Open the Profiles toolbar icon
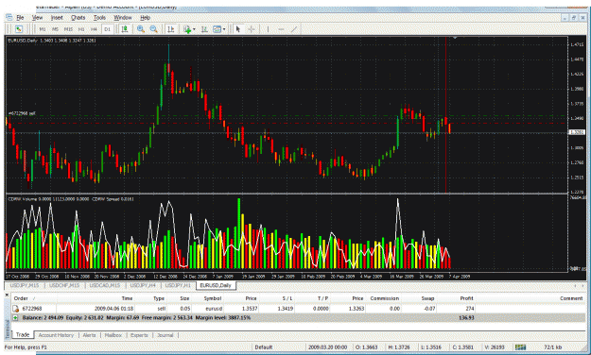The height and width of the screenshot is (355, 591). tap(19, 29)
